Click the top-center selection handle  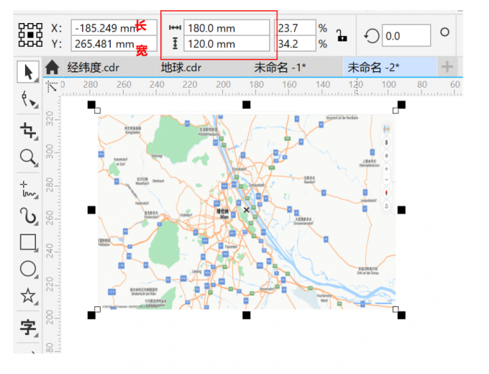click(247, 105)
